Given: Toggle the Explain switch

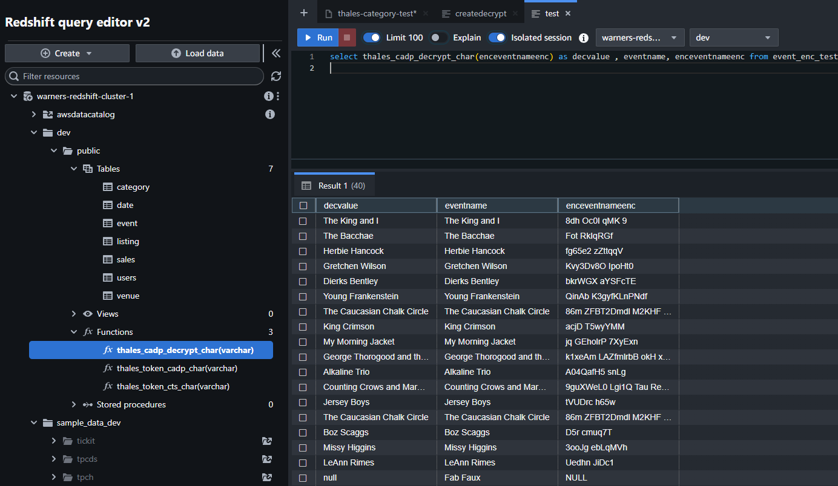Looking at the screenshot, I should (439, 37).
